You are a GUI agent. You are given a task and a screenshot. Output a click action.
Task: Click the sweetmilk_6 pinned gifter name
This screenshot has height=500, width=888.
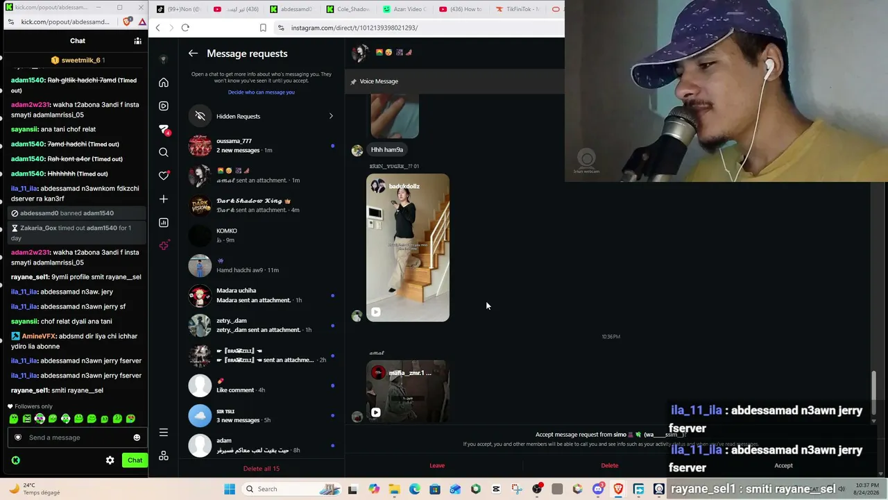pos(81,60)
